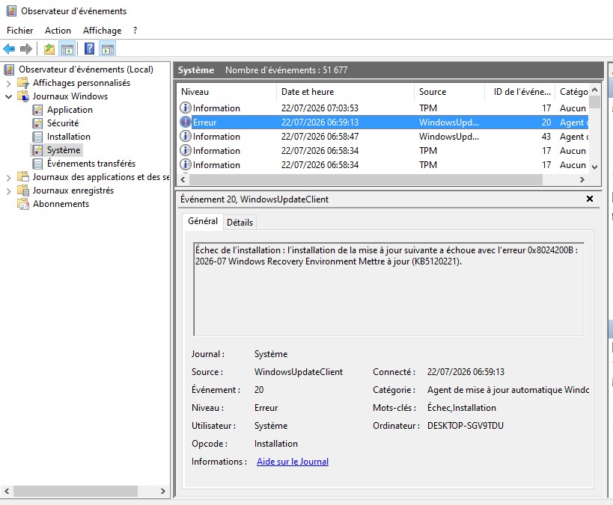613x505 pixels.
Task: Switch to the Détails tab
Action: click(x=240, y=223)
